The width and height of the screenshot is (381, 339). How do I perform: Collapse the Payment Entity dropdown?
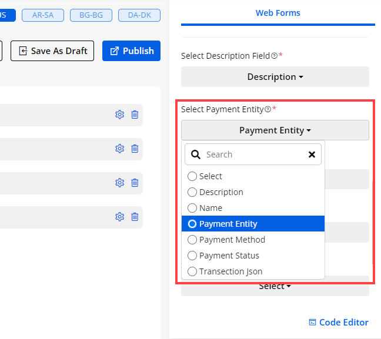click(x=275, y=130)
